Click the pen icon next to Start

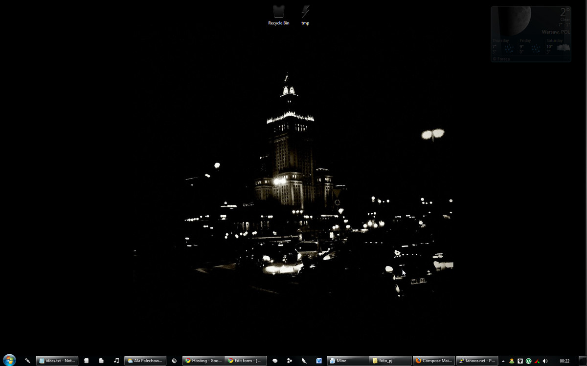coord(27,361)
